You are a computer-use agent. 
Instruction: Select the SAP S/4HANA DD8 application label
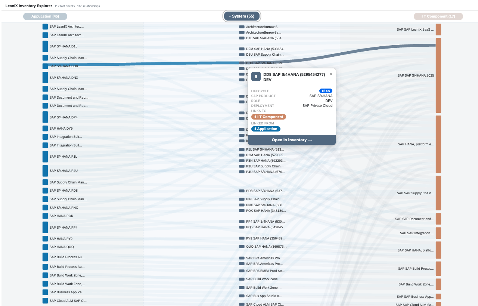point(63,66)
